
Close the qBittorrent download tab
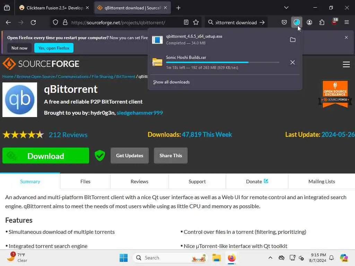[165, 8]
